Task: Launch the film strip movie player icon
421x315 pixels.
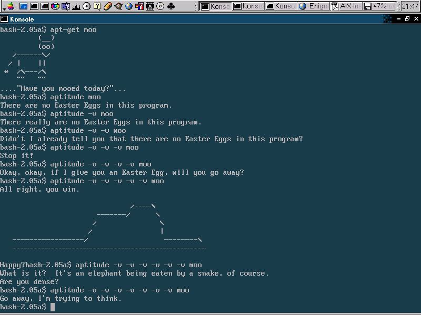Action: click(x=150, y=6)
